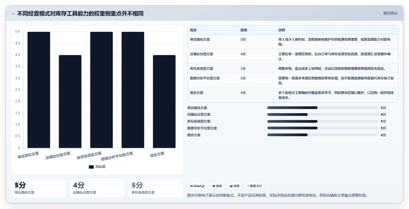Viewport: 409px width, 209px height.
Task: Click the 说明 column header
Action: click(282, 30)
